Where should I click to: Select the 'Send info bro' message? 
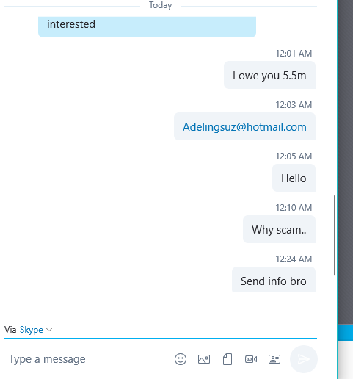pyautogui.click(x=274, y=280)
